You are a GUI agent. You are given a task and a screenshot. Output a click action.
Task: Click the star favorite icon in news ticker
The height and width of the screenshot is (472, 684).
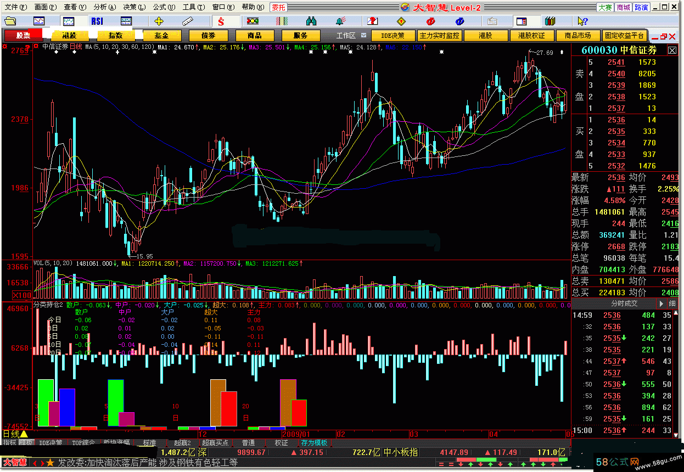click(51, 463)
